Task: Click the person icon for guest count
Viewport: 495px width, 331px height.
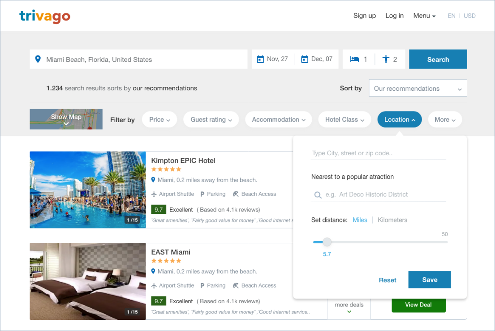Action: [386, 59]
